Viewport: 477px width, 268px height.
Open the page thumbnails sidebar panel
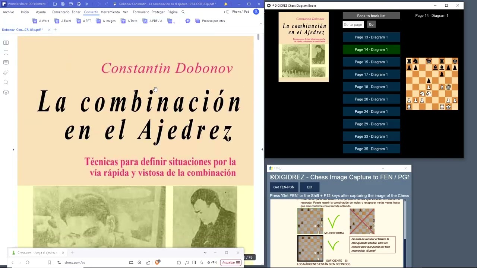6,42
